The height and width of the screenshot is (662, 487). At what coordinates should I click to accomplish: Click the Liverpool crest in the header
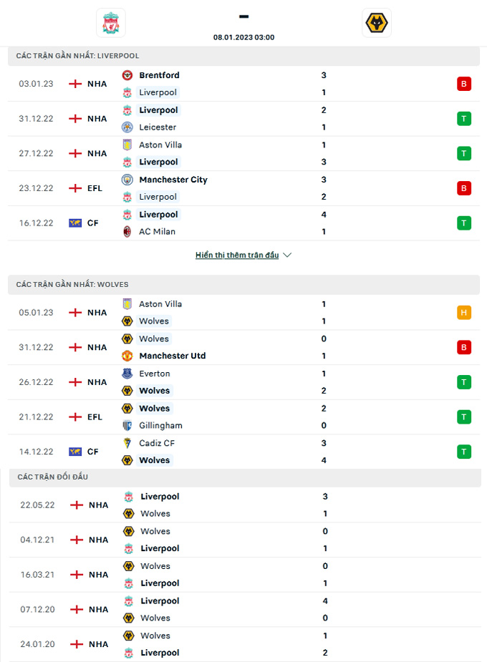click(111, 23)
